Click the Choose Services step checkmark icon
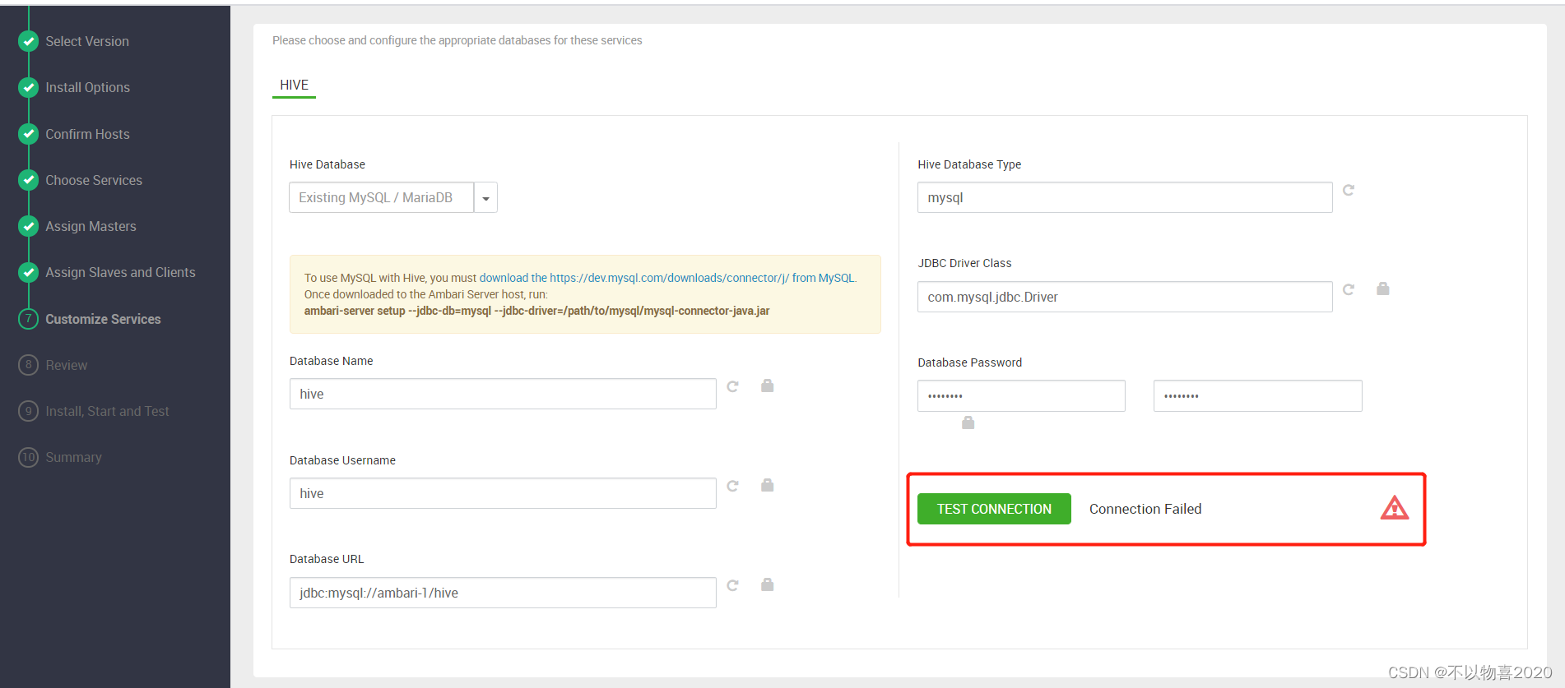1565x688 pixels. [29, 180]
